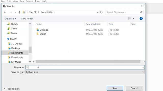
Task: Open view options dropdown arrow
Action: click(x=133, y=18)
